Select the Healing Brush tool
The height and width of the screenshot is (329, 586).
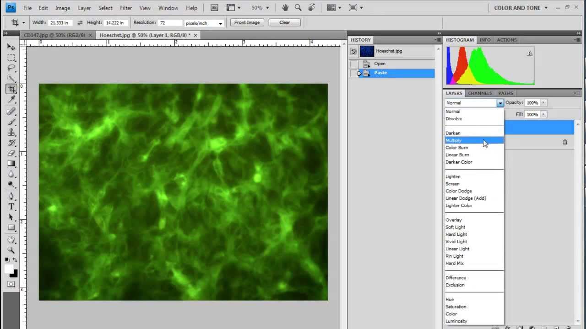click(11, 111)
